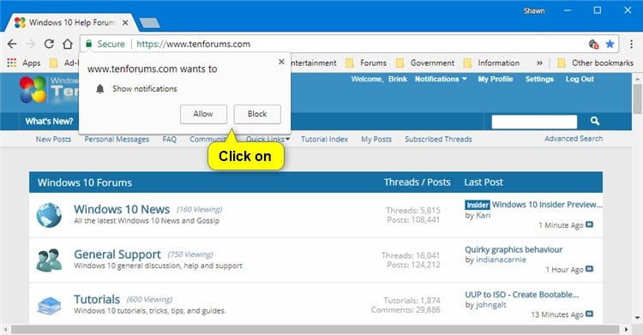Click into the forum search box
Screen dimensions: 643x335
[534, 122]
